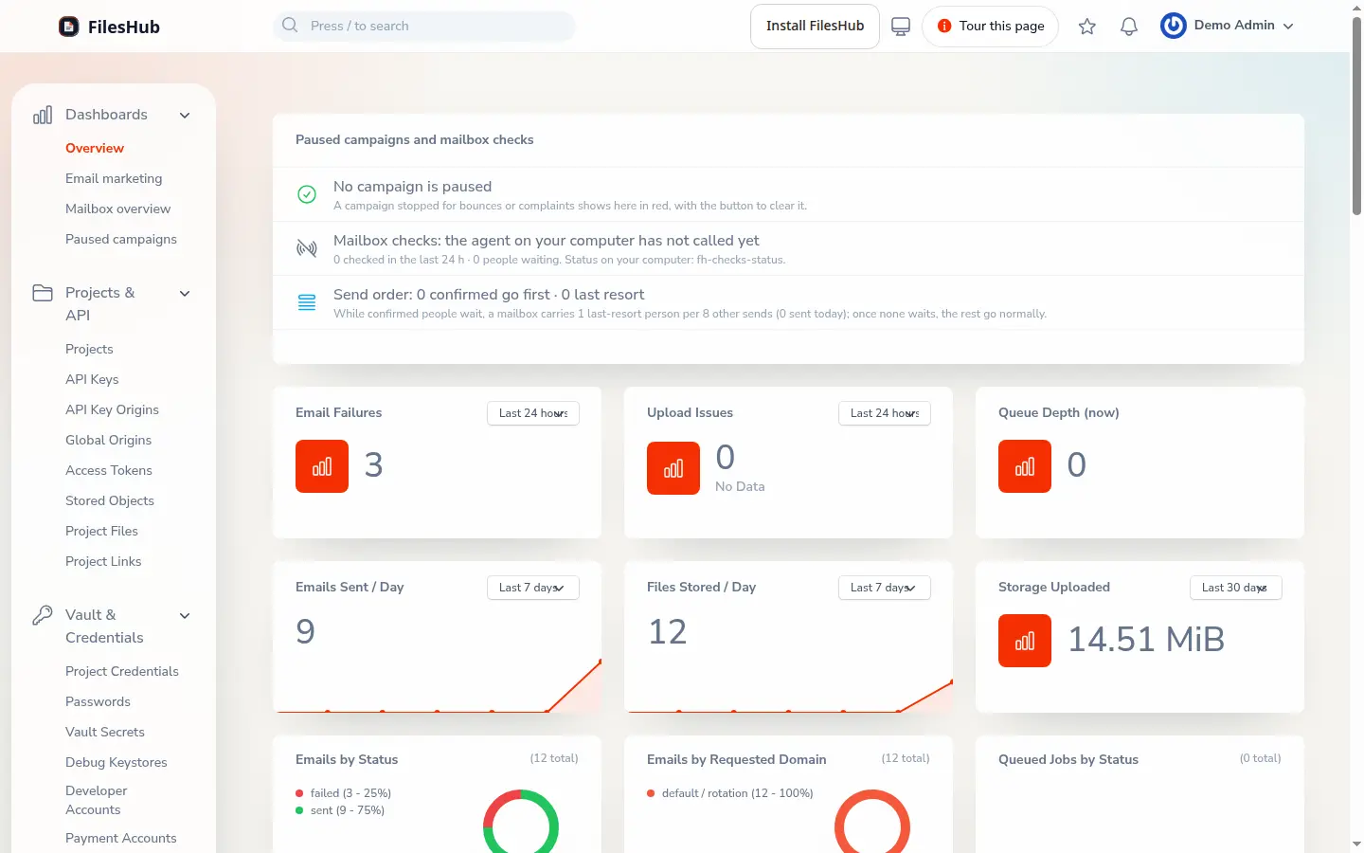
Task: Open Paused campaigns page
Action: (x=121, y=239)
